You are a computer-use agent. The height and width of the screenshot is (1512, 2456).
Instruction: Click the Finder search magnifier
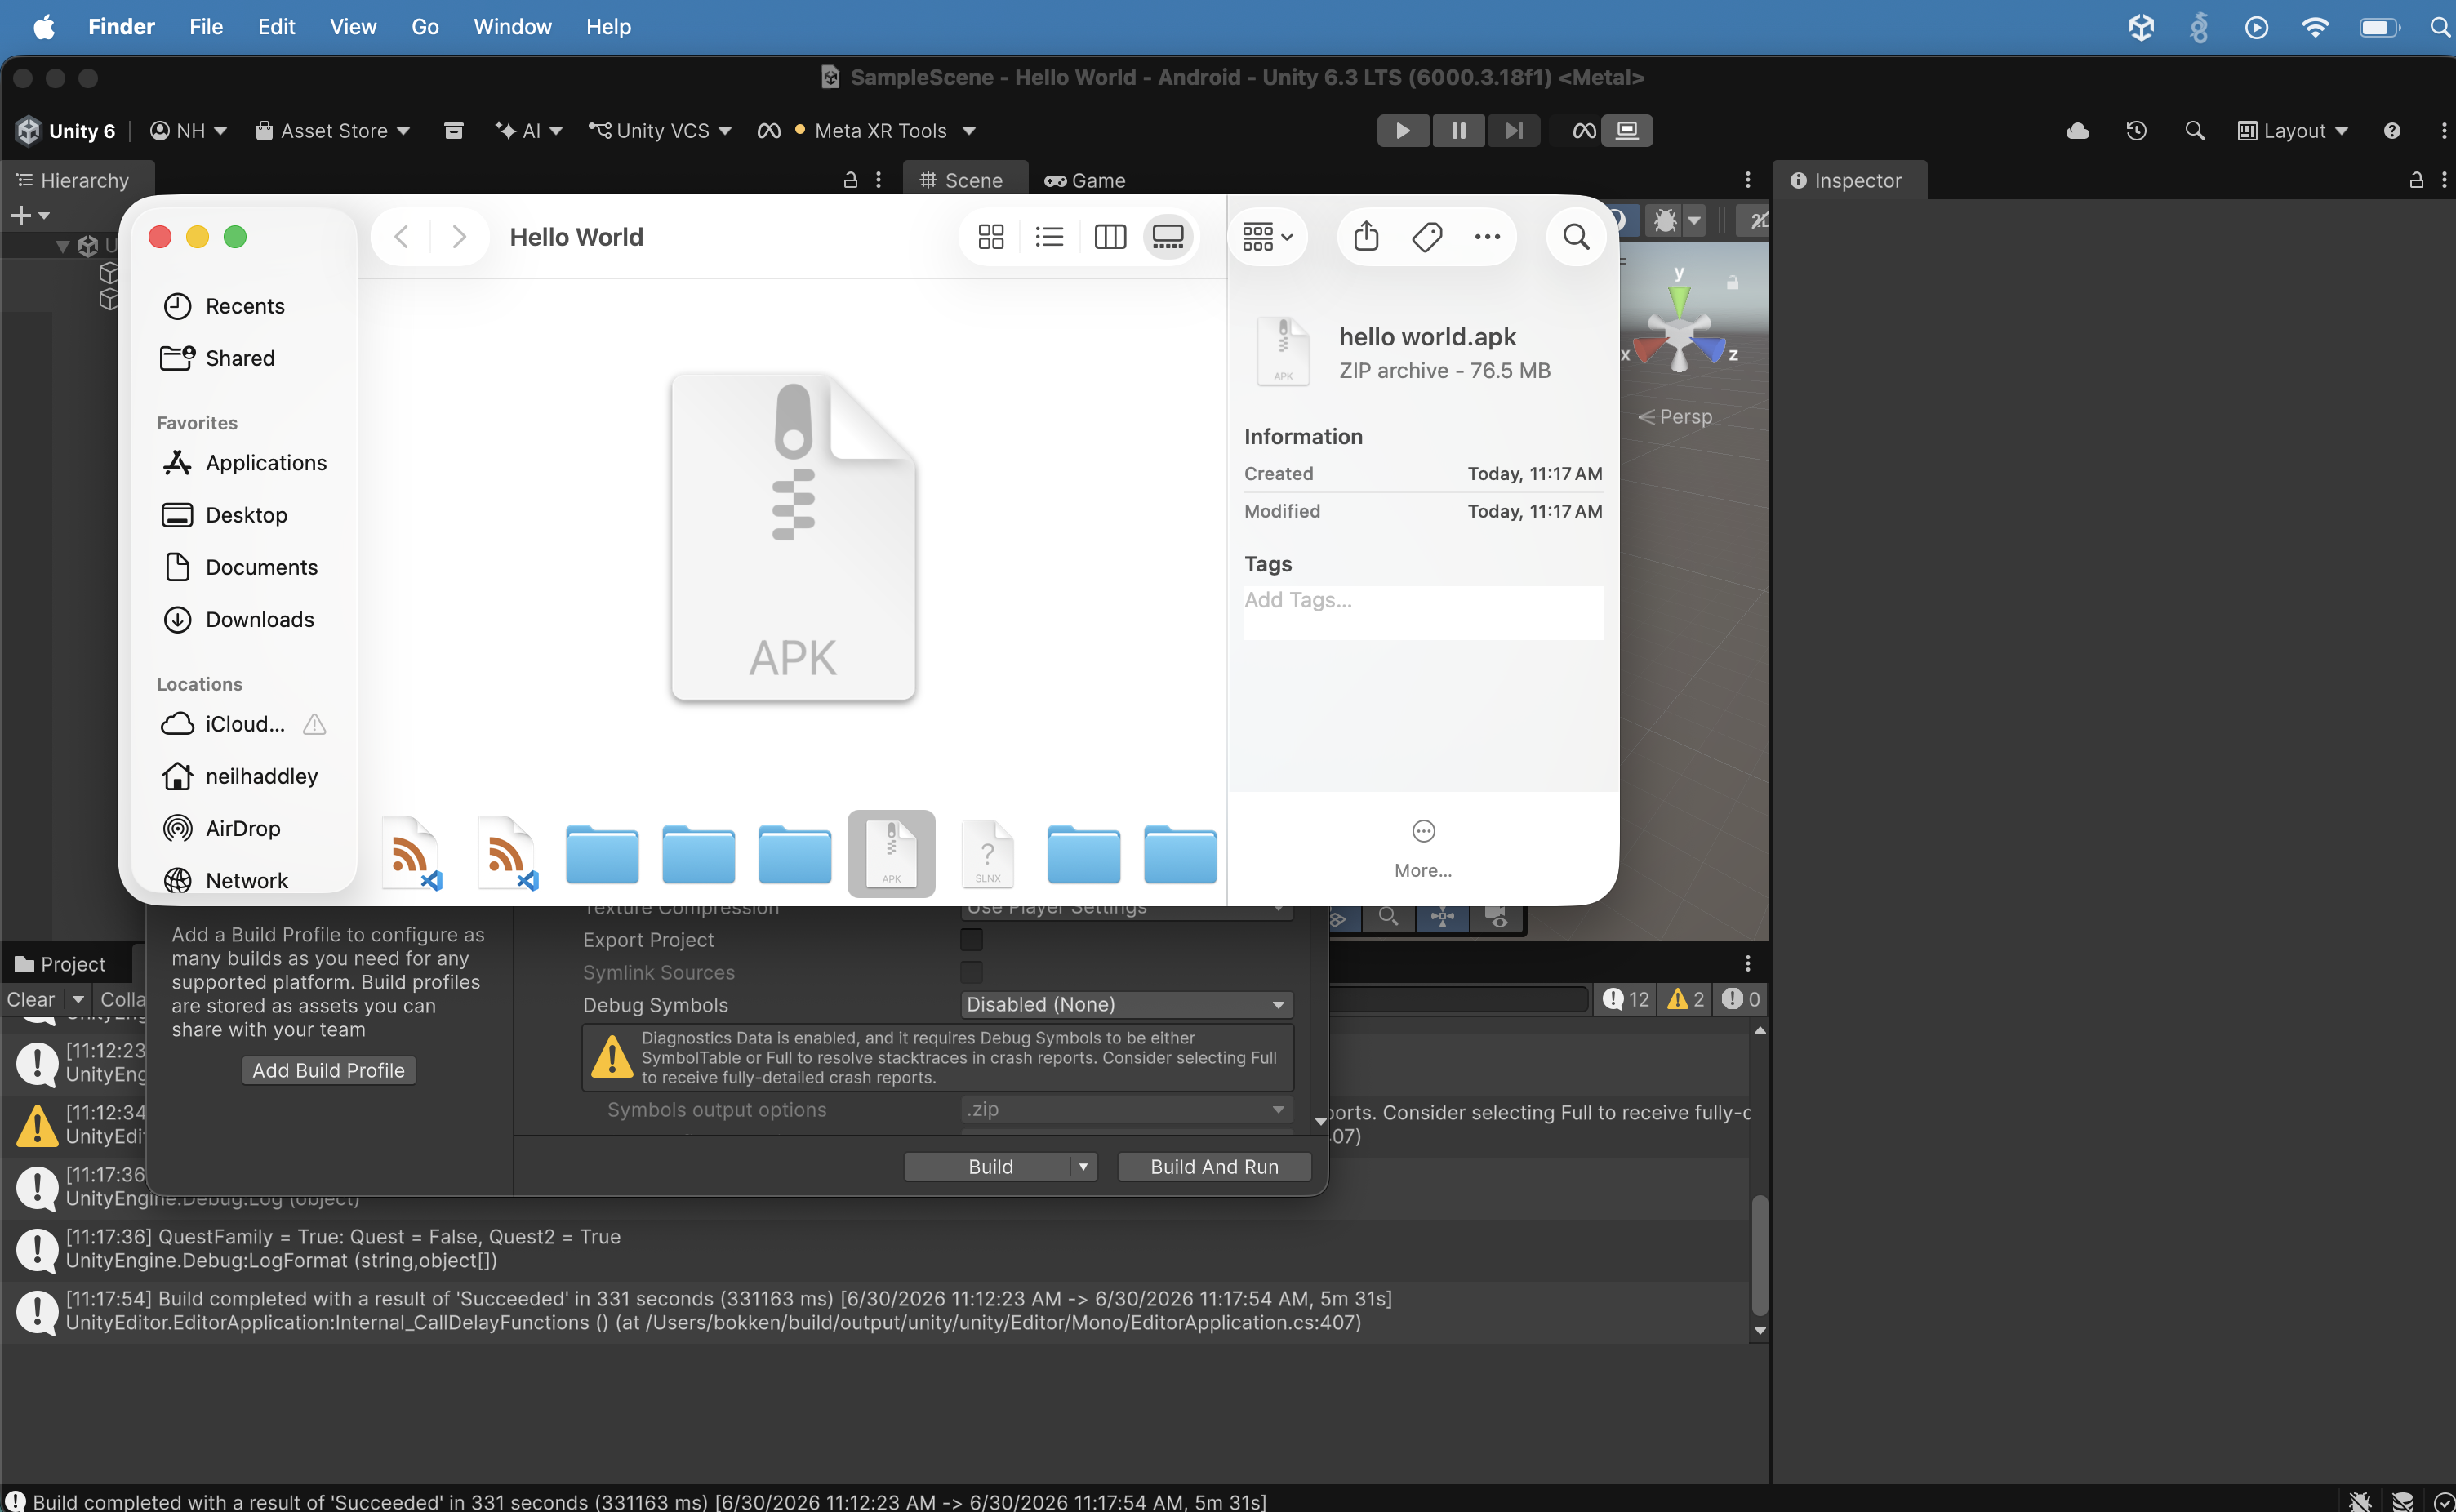(1576, 237)
